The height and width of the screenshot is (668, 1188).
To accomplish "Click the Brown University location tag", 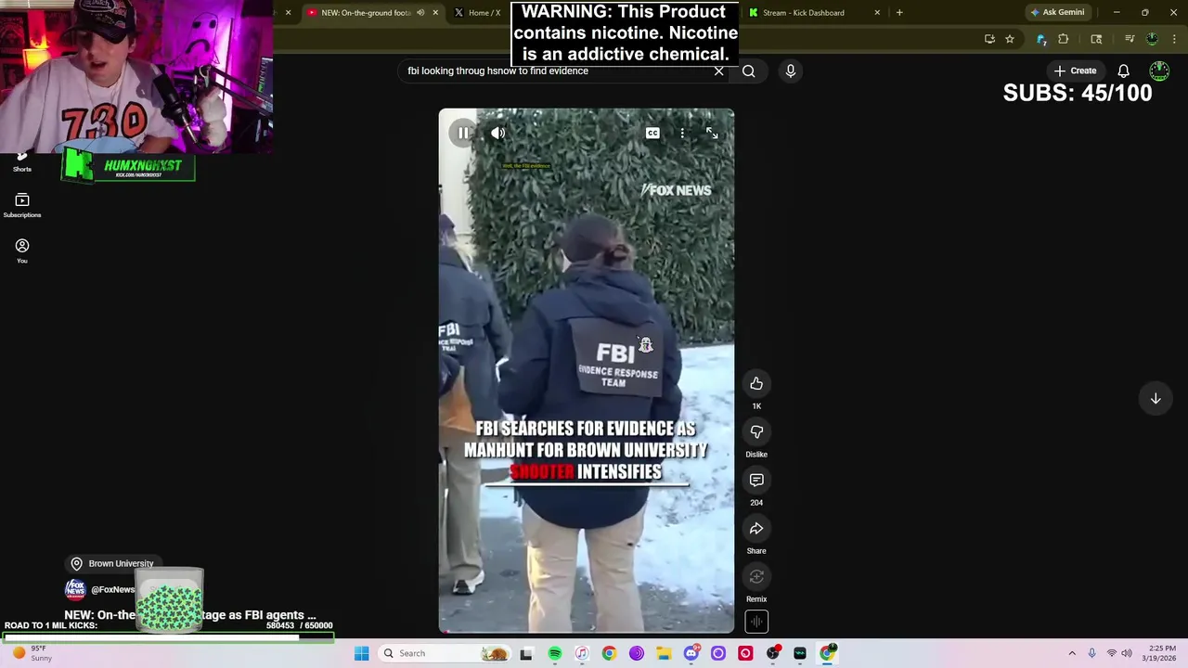I will point(112,564).
